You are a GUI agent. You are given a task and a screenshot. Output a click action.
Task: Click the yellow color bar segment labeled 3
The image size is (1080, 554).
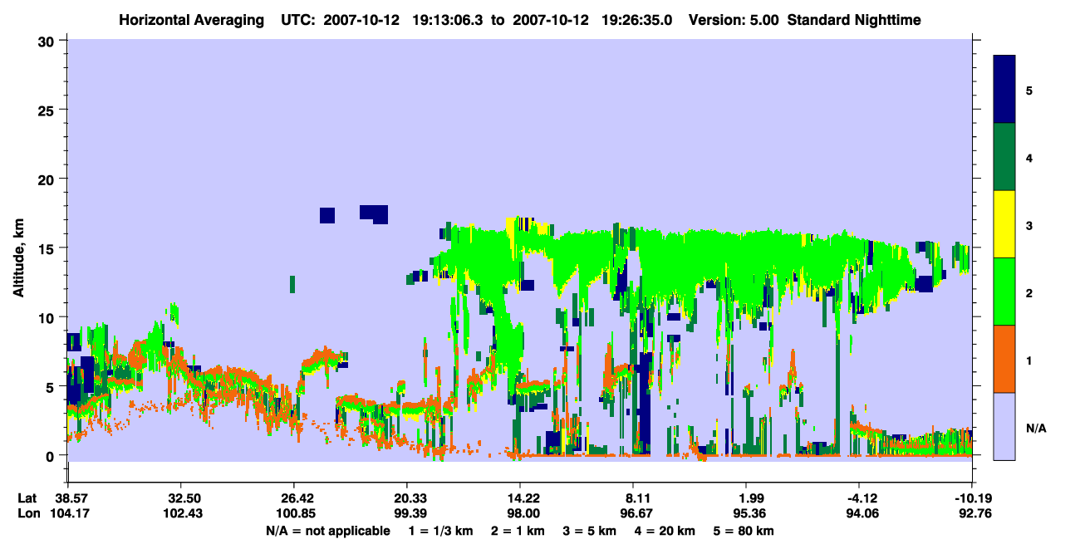point(1004,224)
